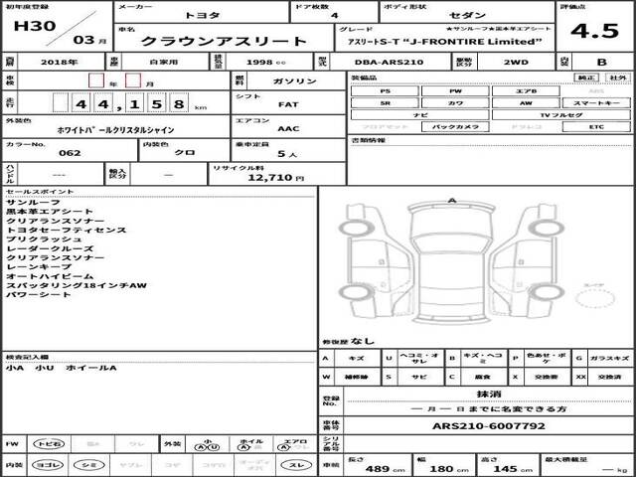
Task: Click the door count value 4
Action: click(x=334, y=16)
